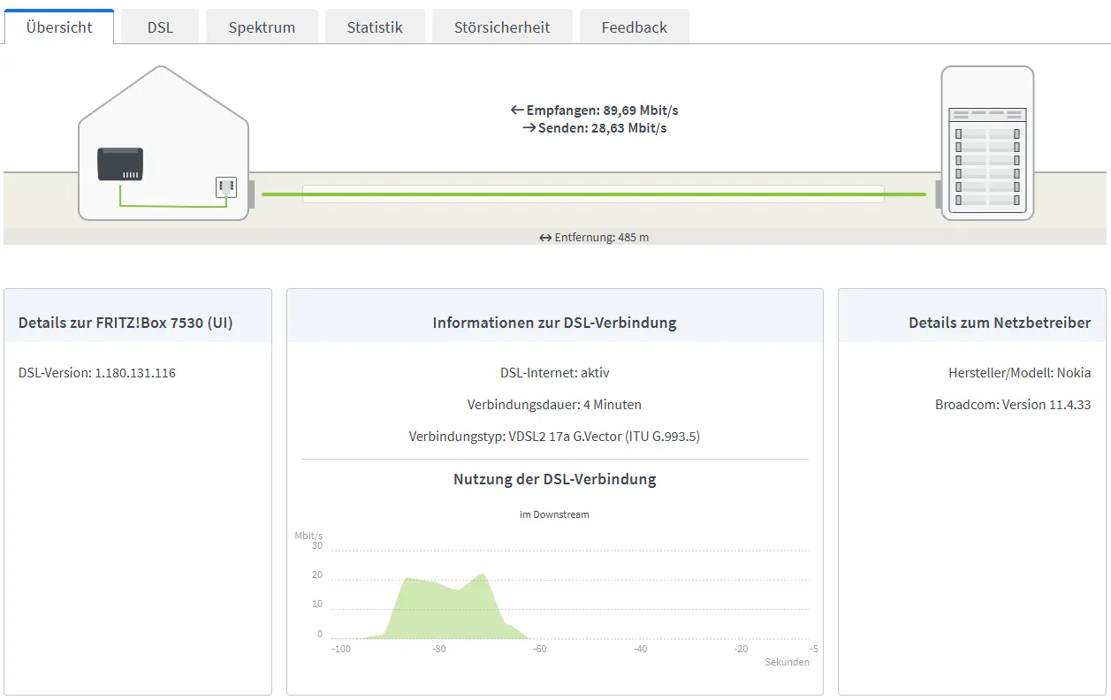Screen dimensions: 1111x700
Task: Click the left arrow beside Empfangen
Action: pos(517,110)
